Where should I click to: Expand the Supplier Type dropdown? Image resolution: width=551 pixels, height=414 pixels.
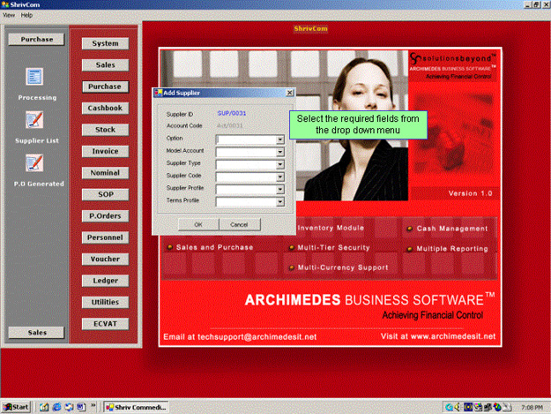[279, 164]
